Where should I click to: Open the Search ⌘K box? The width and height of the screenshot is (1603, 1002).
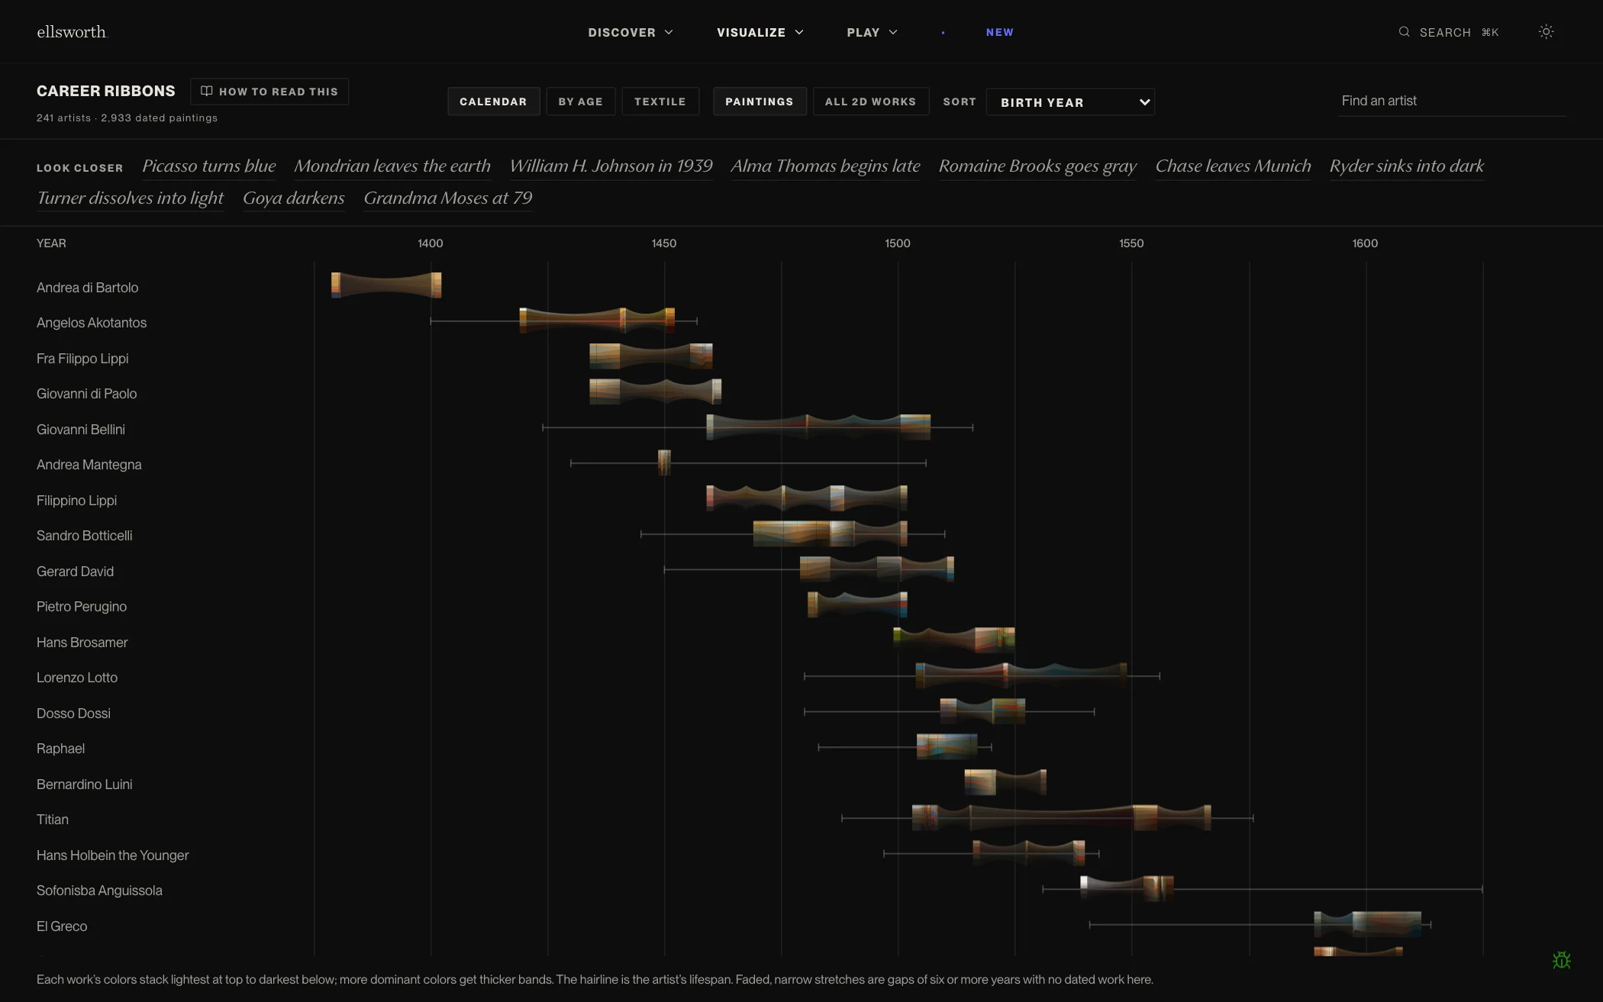(x=1448, y=32)
